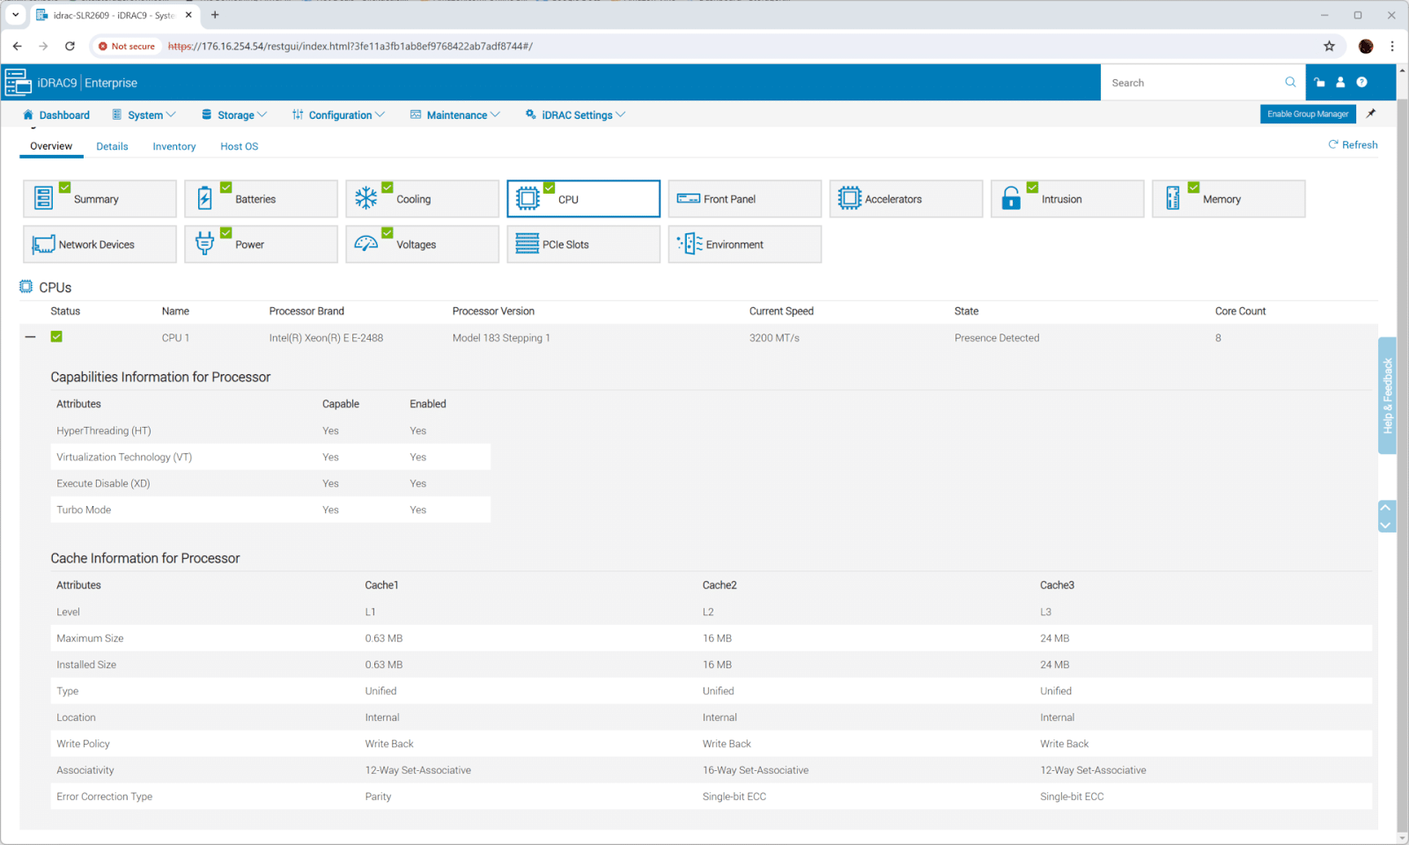Expand the iDRAC Settings dropdown menu
Viewport: 1409px width, 845px height.
click(x=576, y=115)
